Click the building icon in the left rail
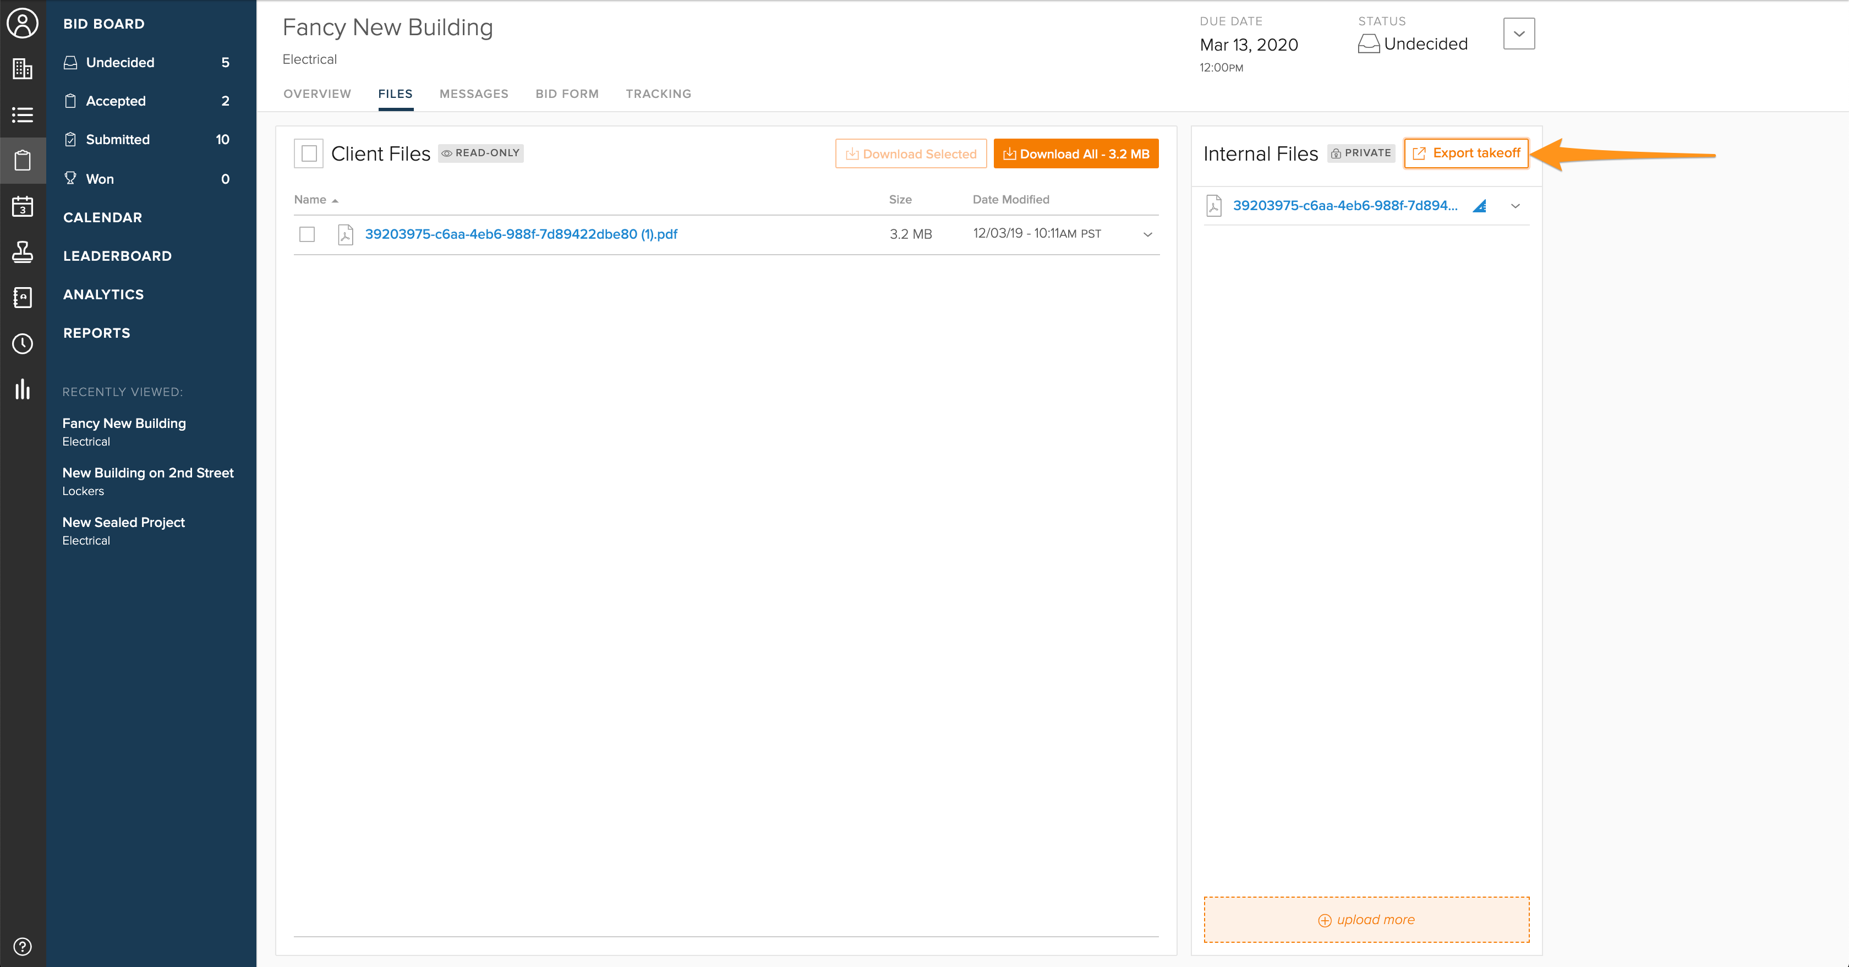The width and height of the screenshot is (1849, 967). 22,69
